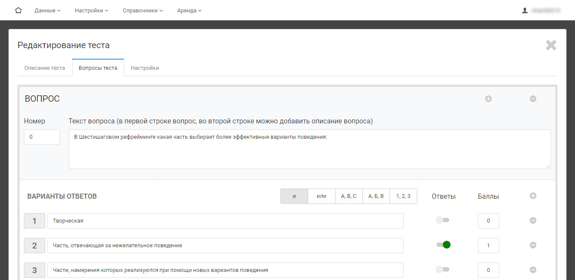Expand the "Настройки" navbar dropdown
This screenshot has height=280, width=575.
point(91,10)
